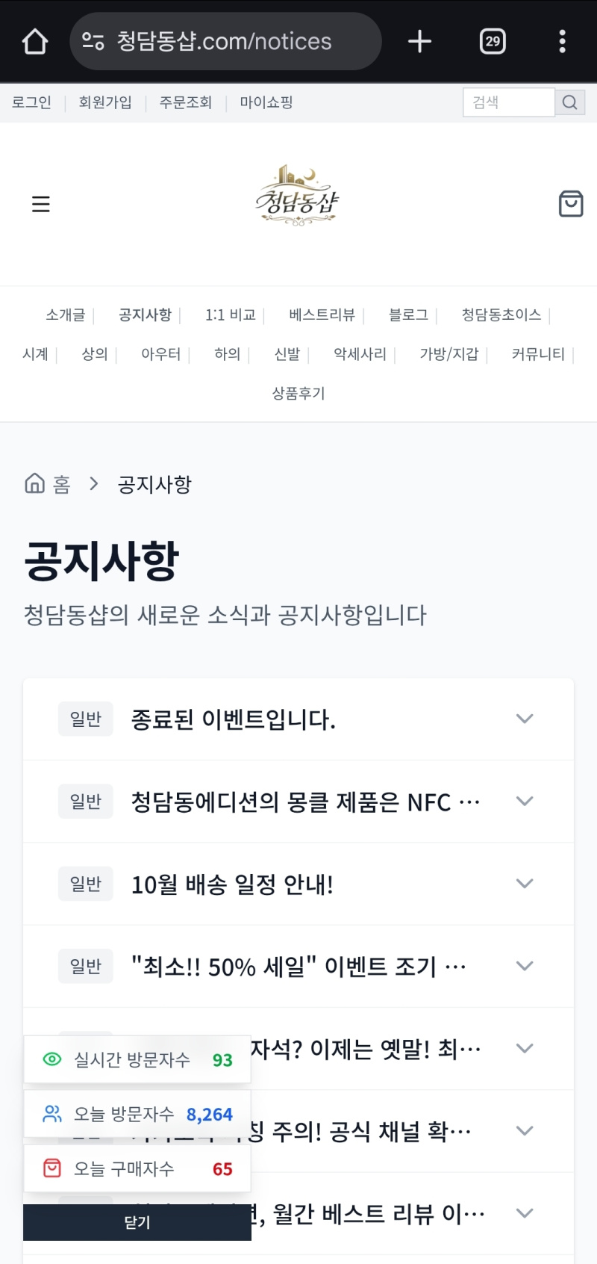Click the 로그인 link

31,102
